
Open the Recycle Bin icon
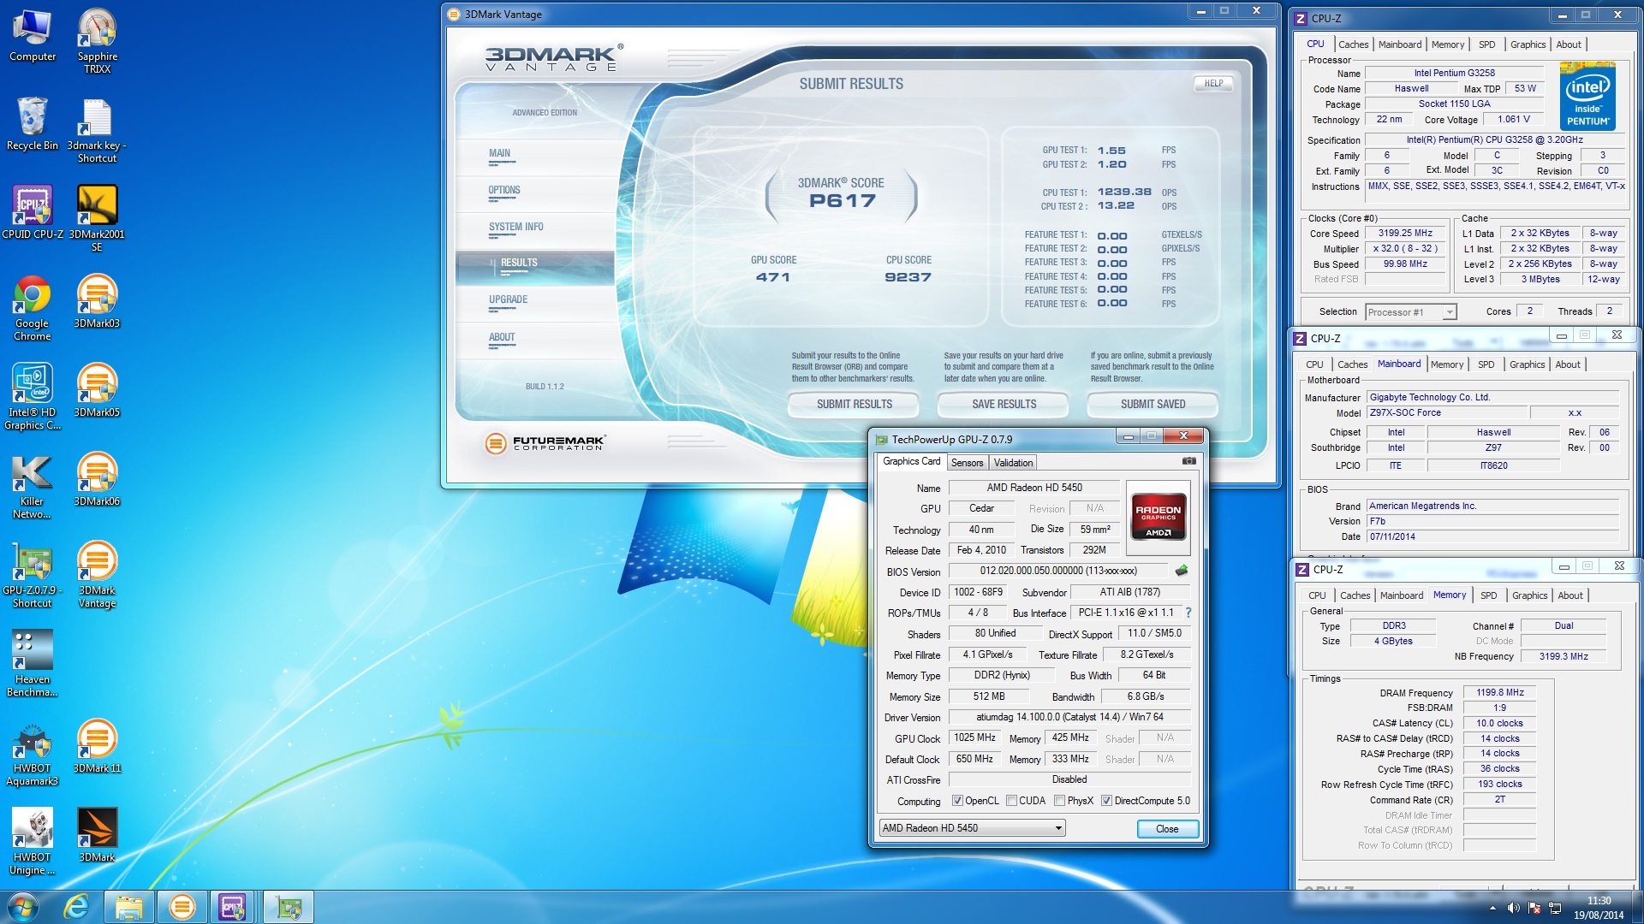tap(33, 124)
